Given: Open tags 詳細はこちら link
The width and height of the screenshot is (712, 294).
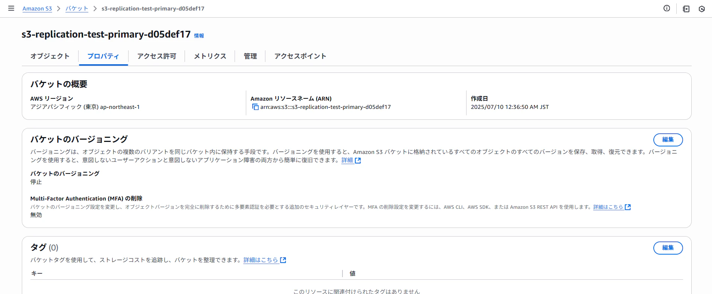Looking at the screenshot, I should pos(261,260).
